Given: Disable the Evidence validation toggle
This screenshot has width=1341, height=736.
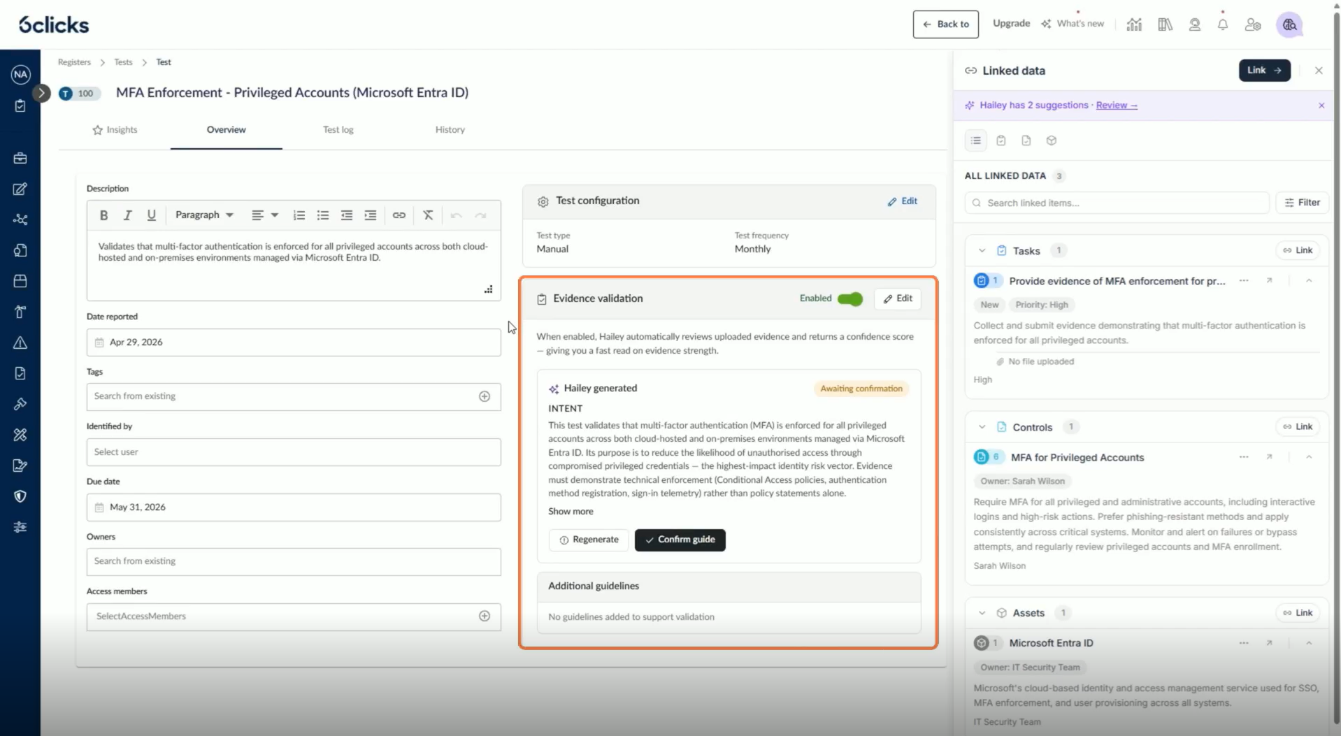Looking at the screenshot, I should tap(850, 299).
